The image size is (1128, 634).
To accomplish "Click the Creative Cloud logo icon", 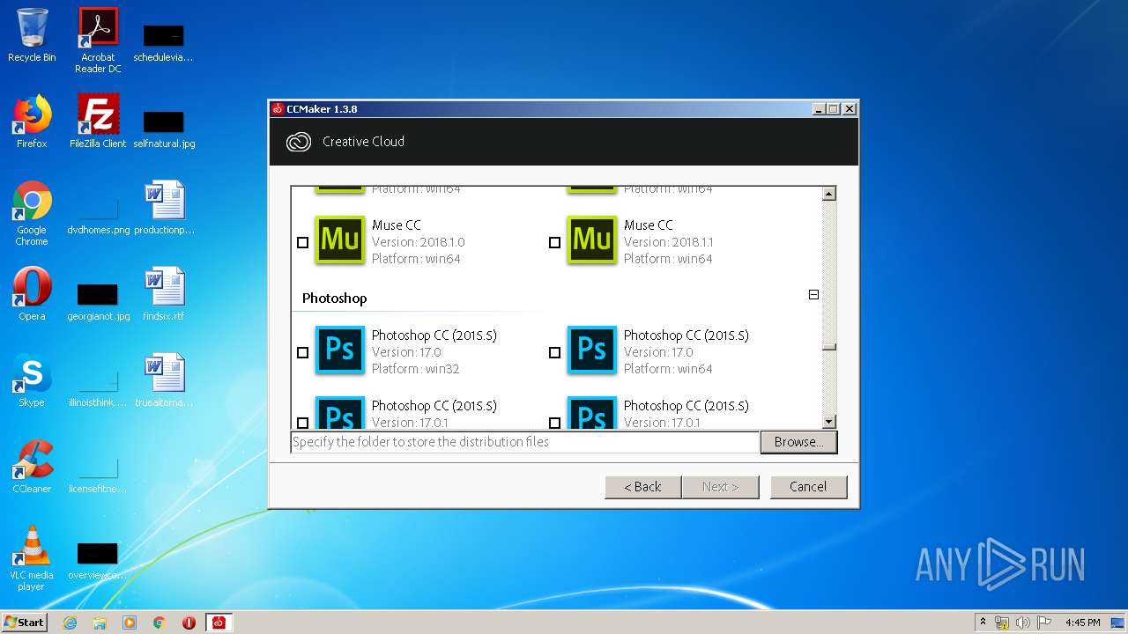I will pos(299,142).
